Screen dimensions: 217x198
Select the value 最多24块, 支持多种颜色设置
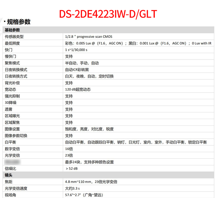89,162
